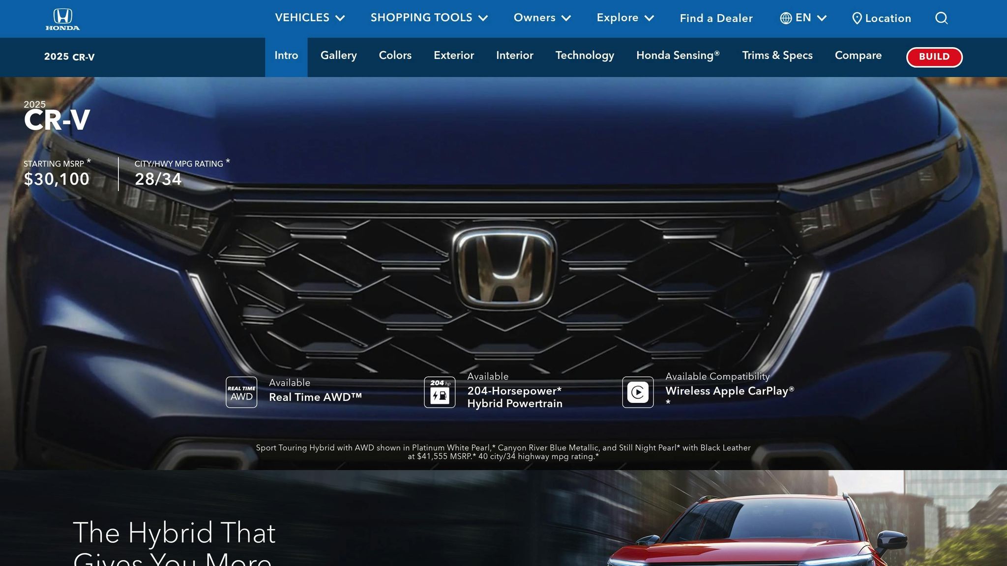Screen dimensions: 1007x566
Task: Go to Find a Dealer
Action: (716, 18)
